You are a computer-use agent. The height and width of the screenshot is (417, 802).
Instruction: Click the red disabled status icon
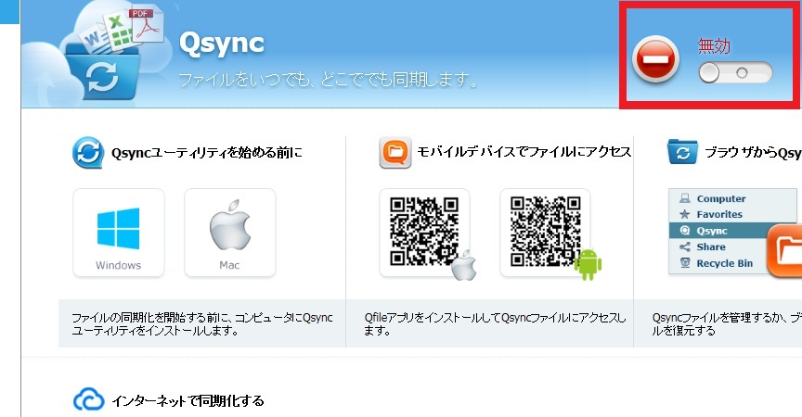click(655, 59)
